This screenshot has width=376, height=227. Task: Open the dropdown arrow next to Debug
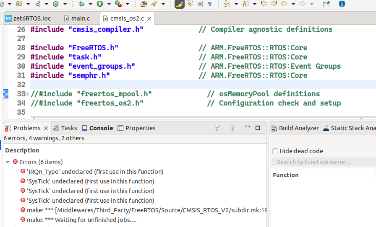click(x=90, y=4)
